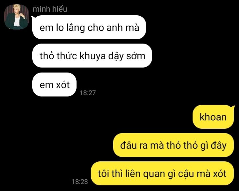Tap the word 'đâu' in the yellow bubble
Image resolution: width=239 pixels, height=191 pixels.
point(128,145)
